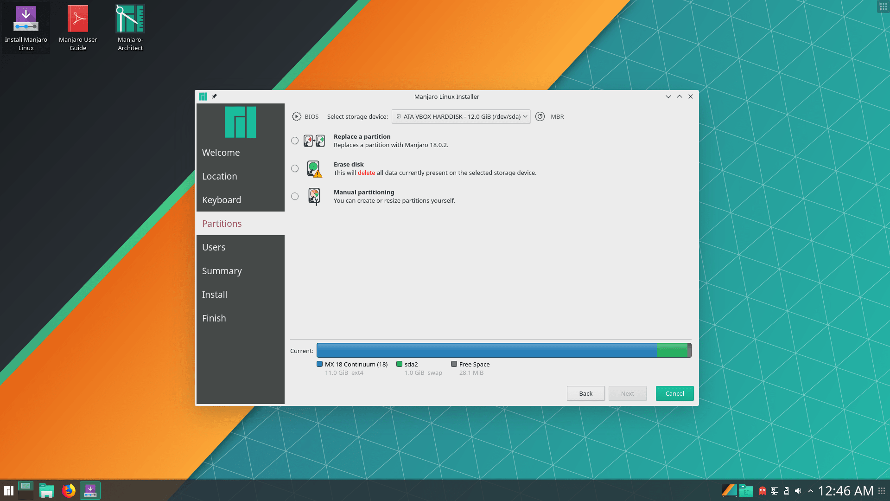
Task: Click the '11.0 GiB ext4' partition size text
Action: click(x=344, y=373)
